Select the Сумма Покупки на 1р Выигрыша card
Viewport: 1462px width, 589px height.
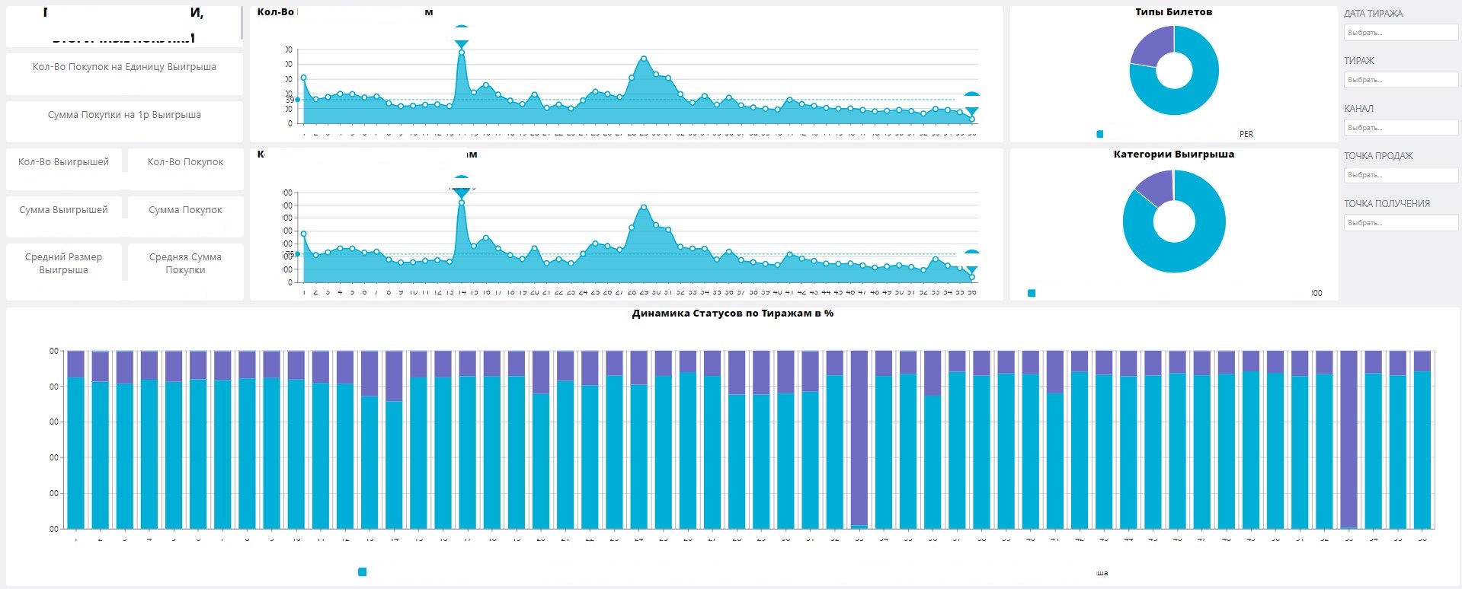(124, 121)
